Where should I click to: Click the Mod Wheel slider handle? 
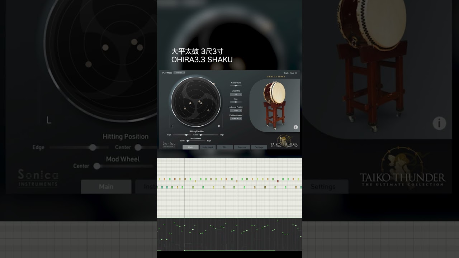pos(188,141)
